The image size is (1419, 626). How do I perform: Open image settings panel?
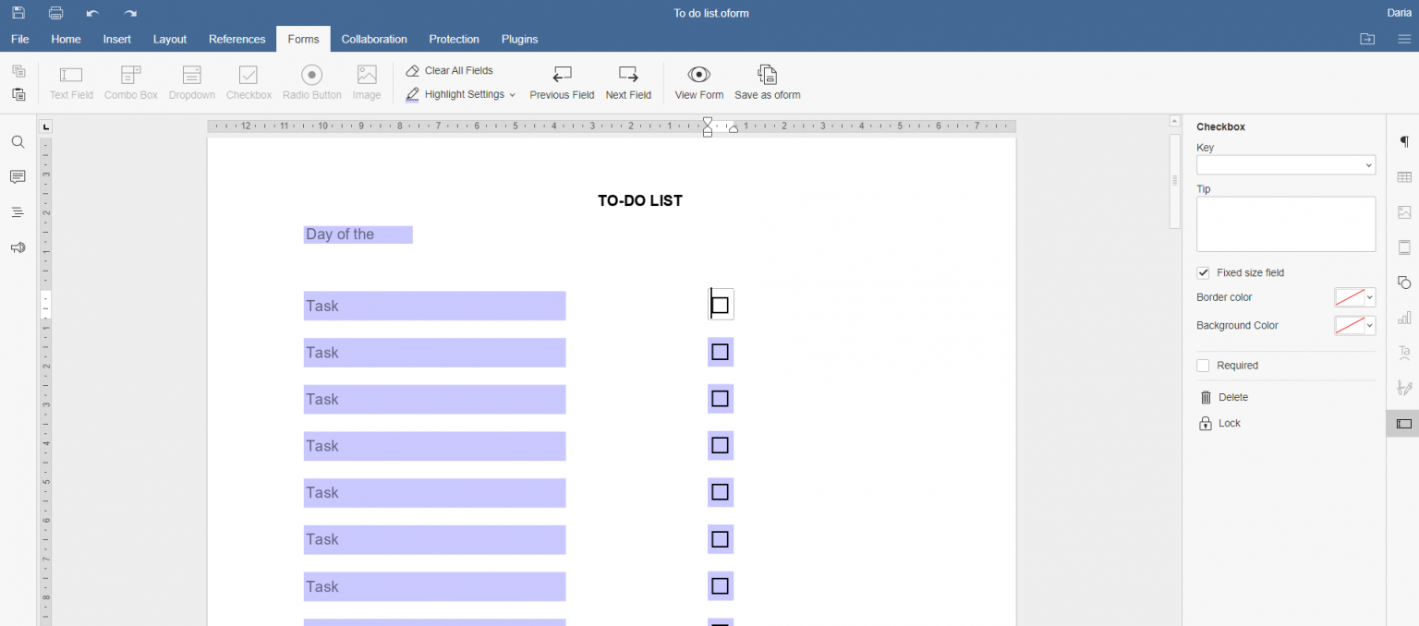pyautogui.click(x=1403, y=211)
